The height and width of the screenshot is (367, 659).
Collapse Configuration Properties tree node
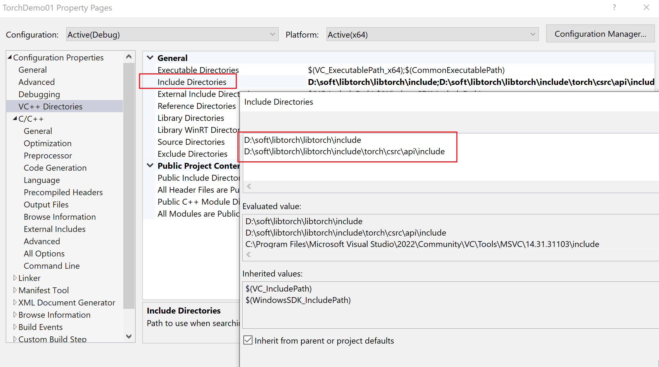(x=10, y=57)
